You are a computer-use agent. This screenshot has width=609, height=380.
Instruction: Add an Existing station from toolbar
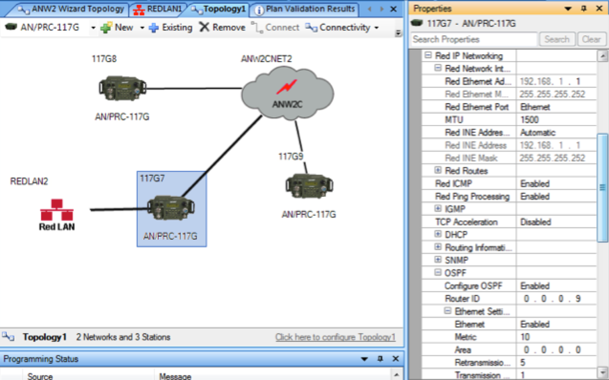coord(171,28)
